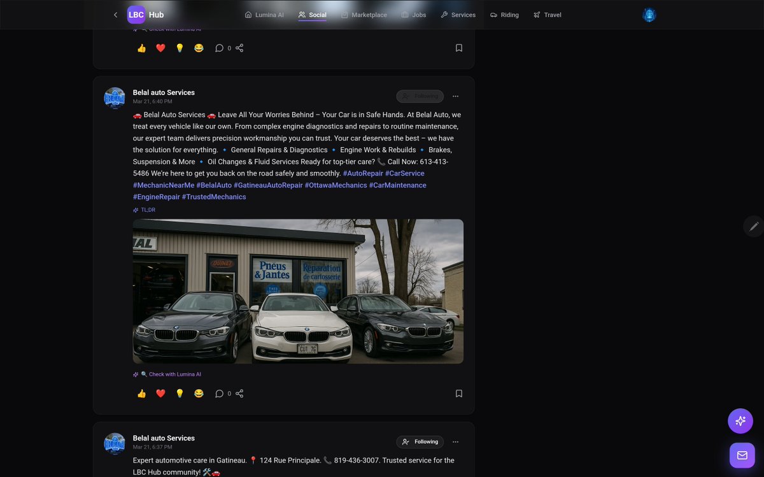Like the 6:40 PM post with thumbs up
This screenshot has width=764, height=477.
tap(141, 394)
